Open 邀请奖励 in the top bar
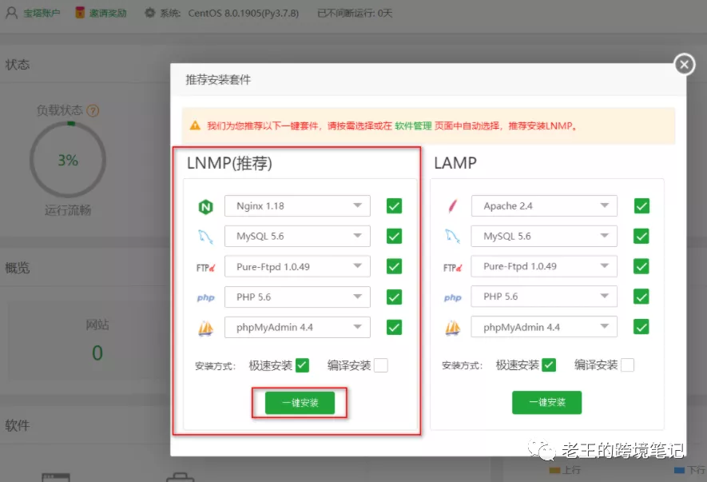Image resolution: width=707 pixels, height=482 pixels. tap(101, 14)
